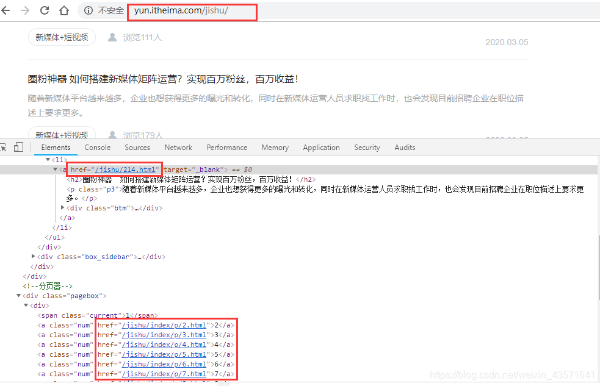Collapse the anchor node with /jishu/214.html
The image size is (600, 386).
pos(55,170)
